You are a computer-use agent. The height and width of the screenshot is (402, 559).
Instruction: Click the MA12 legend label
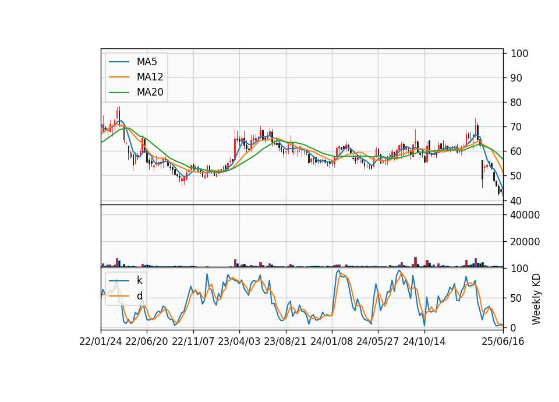coord(150,77)
